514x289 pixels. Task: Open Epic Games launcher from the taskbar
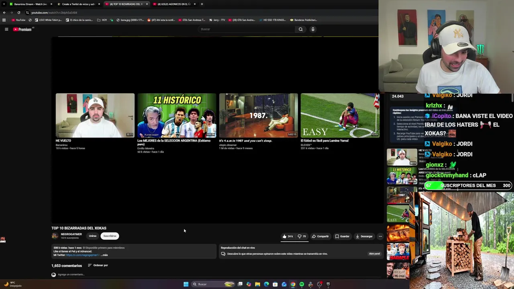pos(328,284)
